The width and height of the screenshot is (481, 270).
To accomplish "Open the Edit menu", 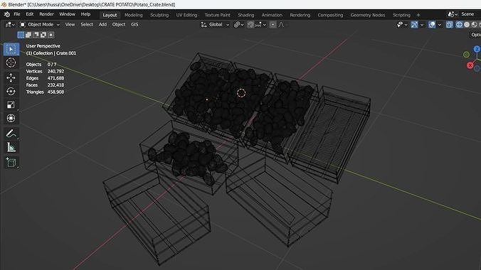I will coord(29,14).
